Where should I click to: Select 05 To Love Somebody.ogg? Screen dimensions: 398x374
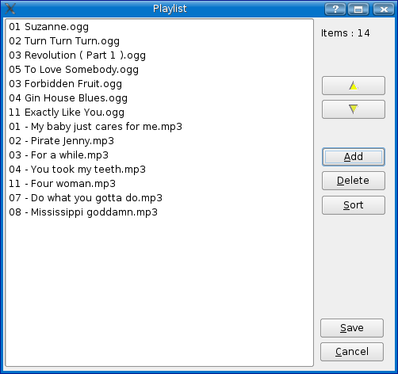[159, 70]
